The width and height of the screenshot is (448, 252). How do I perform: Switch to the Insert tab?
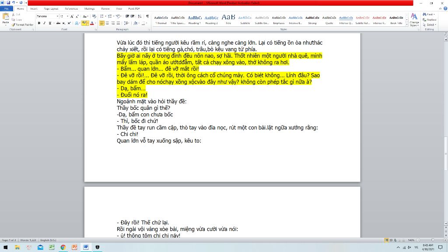(34, 9)
